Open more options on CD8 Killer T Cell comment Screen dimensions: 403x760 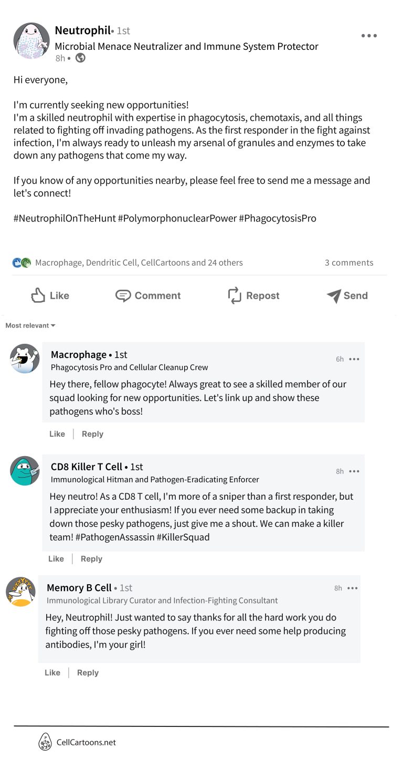tap(354, 471)
